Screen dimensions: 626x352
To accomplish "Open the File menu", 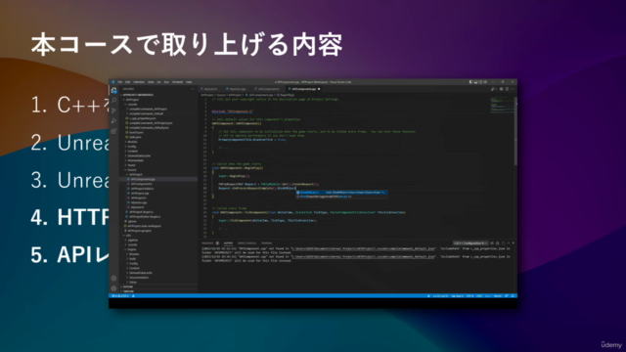I will click(x=119, y=82).
